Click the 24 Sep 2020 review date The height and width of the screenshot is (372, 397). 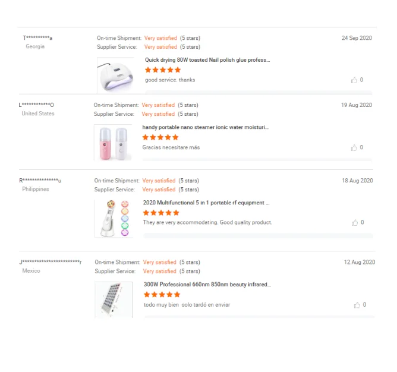357,38
